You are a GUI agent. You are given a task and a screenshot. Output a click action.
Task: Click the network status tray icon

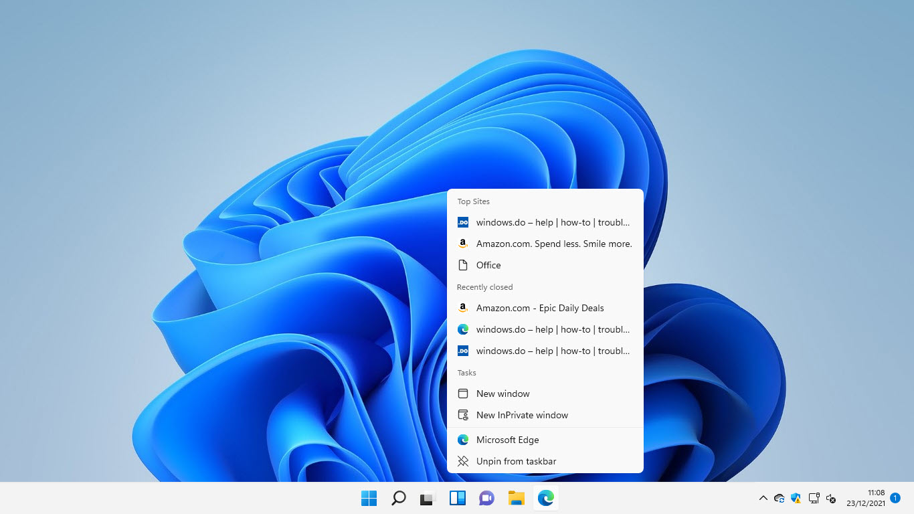[x=814, y=499]
